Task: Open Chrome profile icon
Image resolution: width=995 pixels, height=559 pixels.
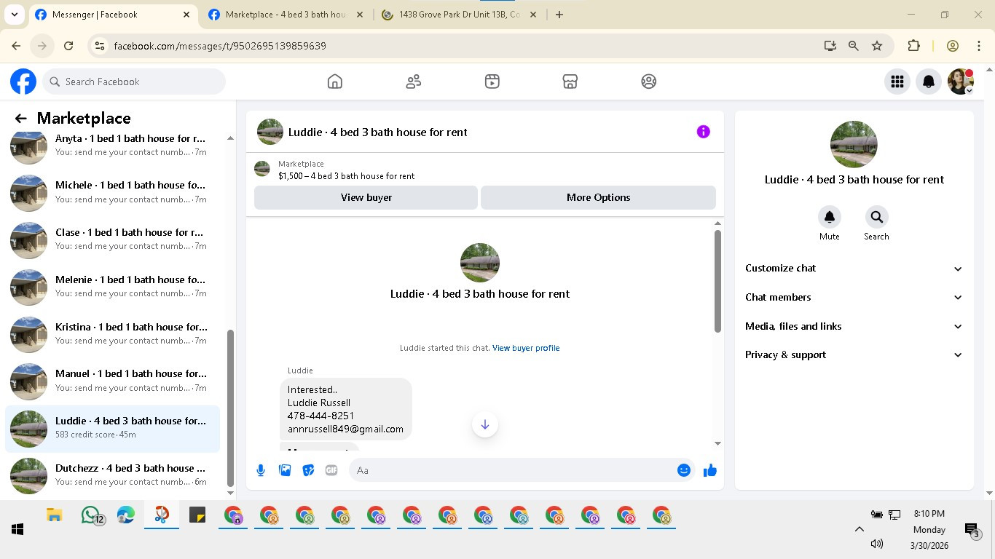Action: coord(953,46)
